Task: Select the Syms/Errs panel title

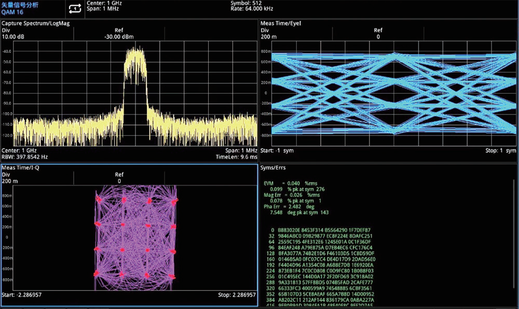Action: tap(273, 167)
